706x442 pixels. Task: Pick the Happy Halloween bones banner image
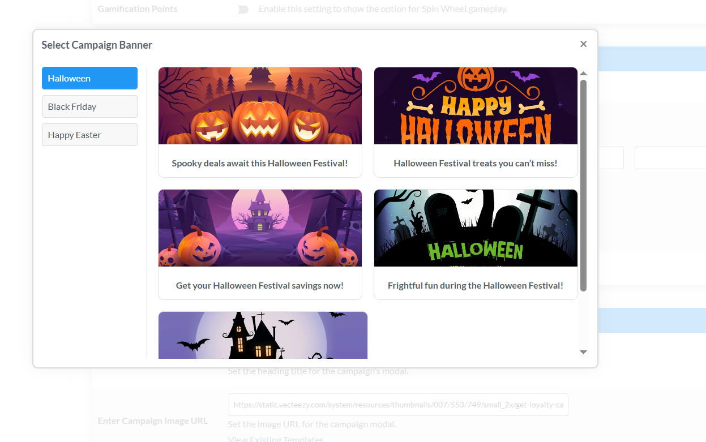[476, 106]
